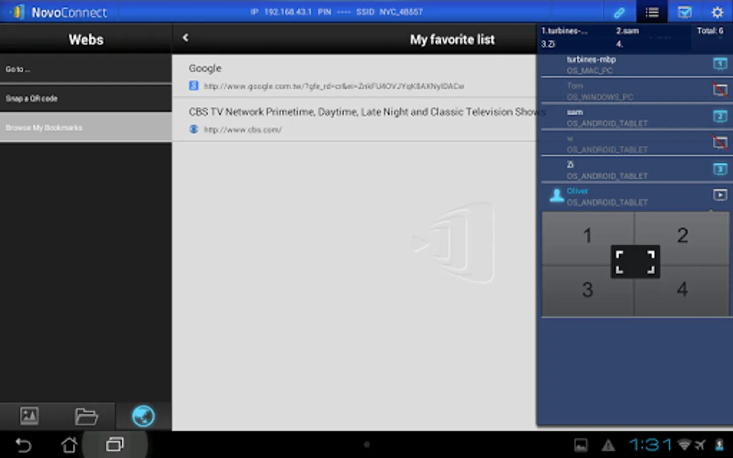Open the settings gear in top bar
Screen dimensions: 733x458
click(x=717, y=12)
